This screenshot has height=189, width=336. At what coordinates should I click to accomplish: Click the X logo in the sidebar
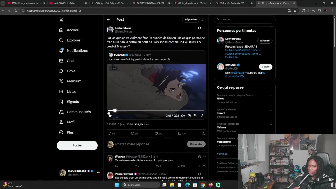pyautogui.click(x=61, y=20)
